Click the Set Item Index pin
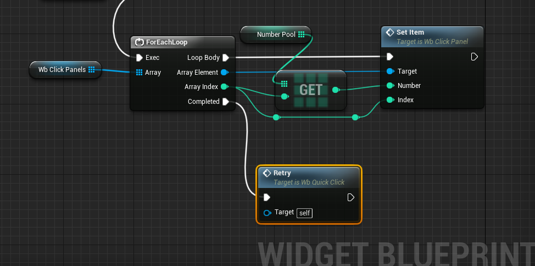This screenshot has width=535, height=266. (x=391, y=100)
